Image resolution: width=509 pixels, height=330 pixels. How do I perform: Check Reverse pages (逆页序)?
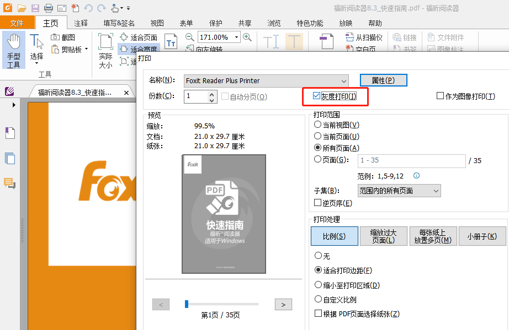318,202
